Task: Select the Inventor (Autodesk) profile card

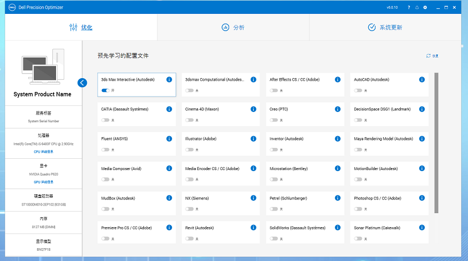Action: tap(305, 144)
